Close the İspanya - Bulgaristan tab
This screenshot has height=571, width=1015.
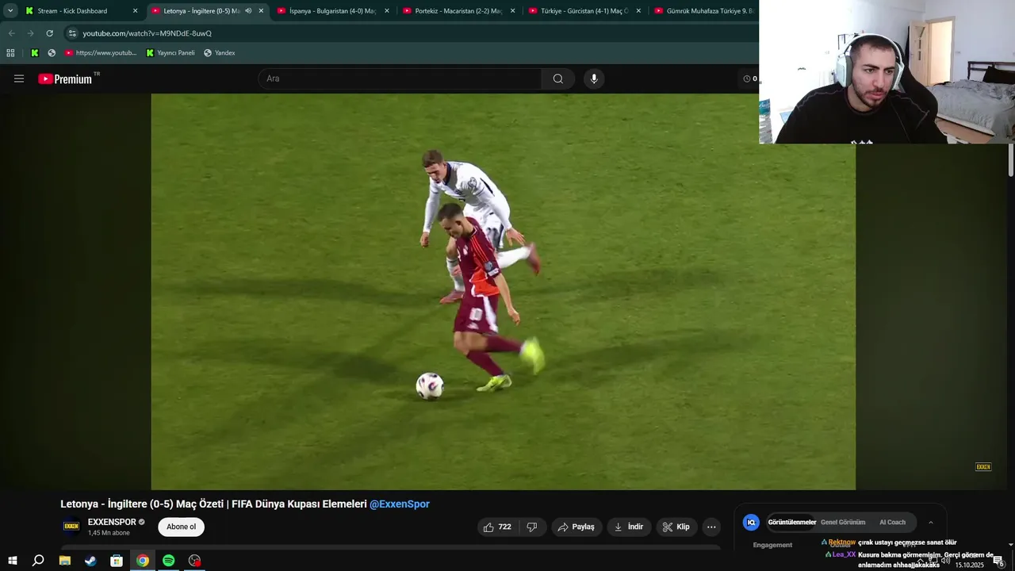coord(386,11)
